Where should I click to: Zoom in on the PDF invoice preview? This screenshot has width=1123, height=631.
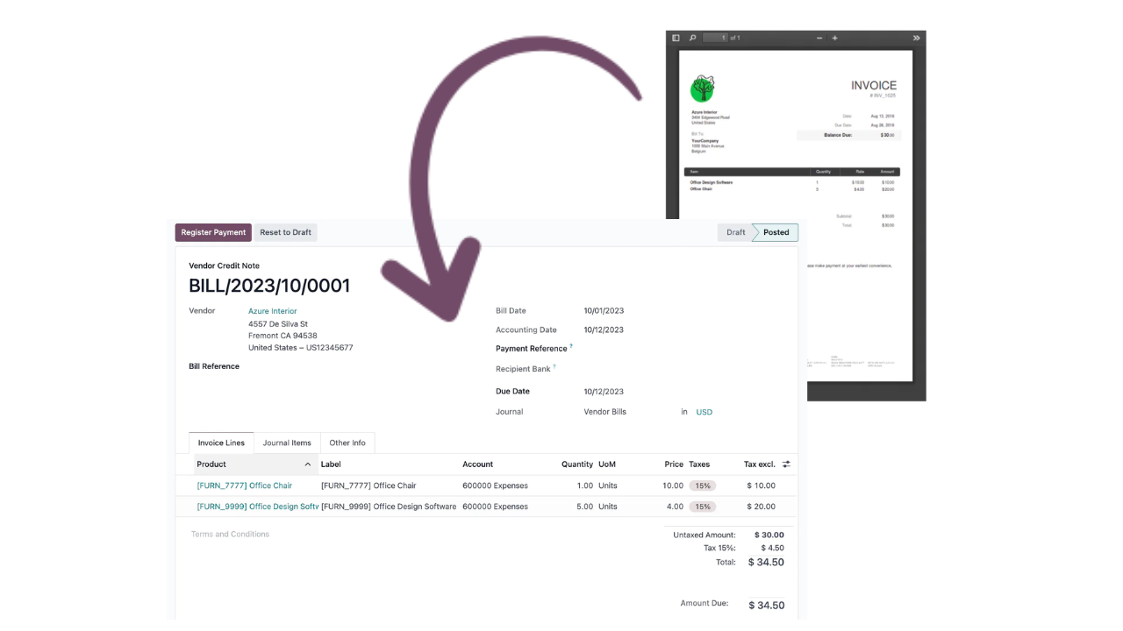[x=834, y=38]
